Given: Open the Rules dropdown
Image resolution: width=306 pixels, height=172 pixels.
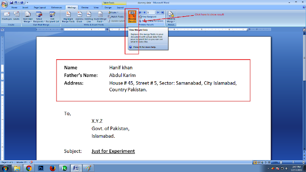Looking at the screenshot, I should (x=113, y=12).
